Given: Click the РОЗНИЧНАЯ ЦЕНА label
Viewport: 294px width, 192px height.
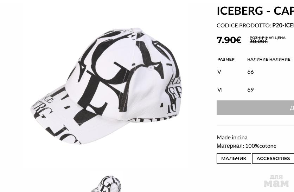Looking at the screenshot, I should click(267, 38).
